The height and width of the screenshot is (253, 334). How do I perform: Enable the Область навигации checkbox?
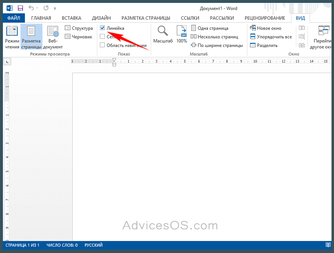pyautogui.click(x=102, y=45)
